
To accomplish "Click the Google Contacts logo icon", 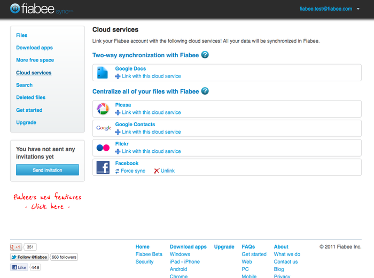I will coord(104,128).
